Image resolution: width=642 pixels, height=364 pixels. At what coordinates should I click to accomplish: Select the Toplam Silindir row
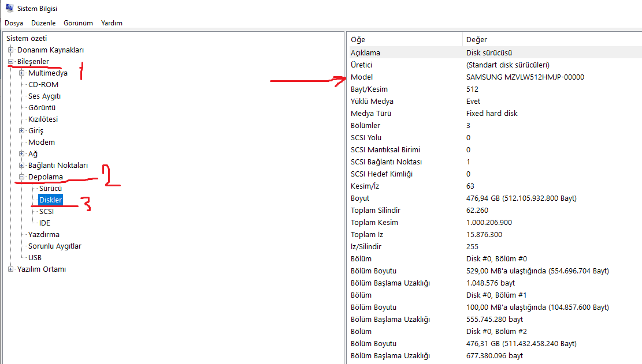coord(494,211)
